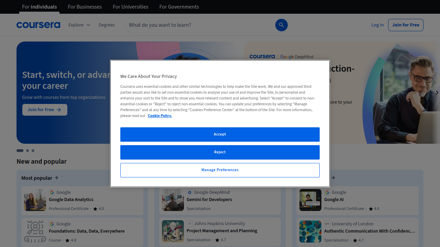Accept all cookies in privacy dialog
The width and height of the screenshot is (440, 247).
220,134
